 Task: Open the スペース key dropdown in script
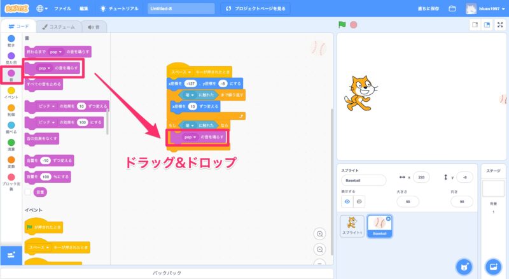188,72
